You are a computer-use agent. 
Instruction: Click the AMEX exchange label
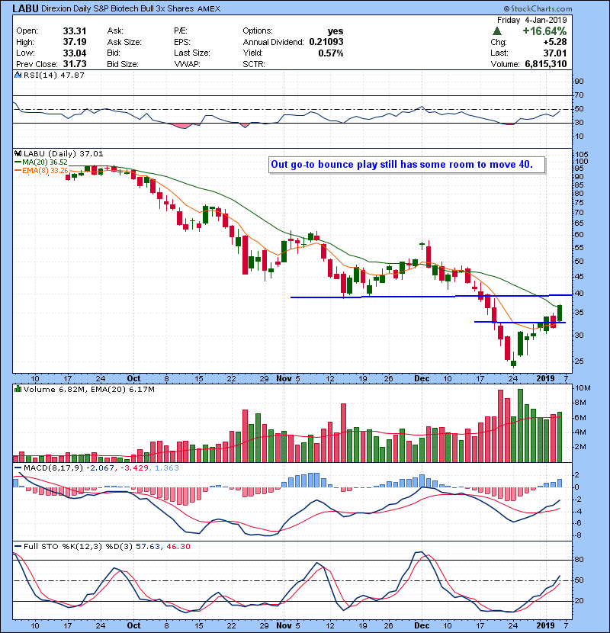click(209, 9)
